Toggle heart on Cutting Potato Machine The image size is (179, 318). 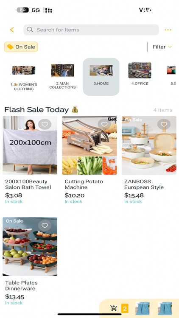104,124
